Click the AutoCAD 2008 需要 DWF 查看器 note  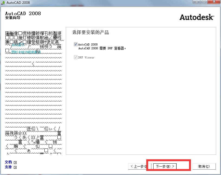[x=102, y=48]
